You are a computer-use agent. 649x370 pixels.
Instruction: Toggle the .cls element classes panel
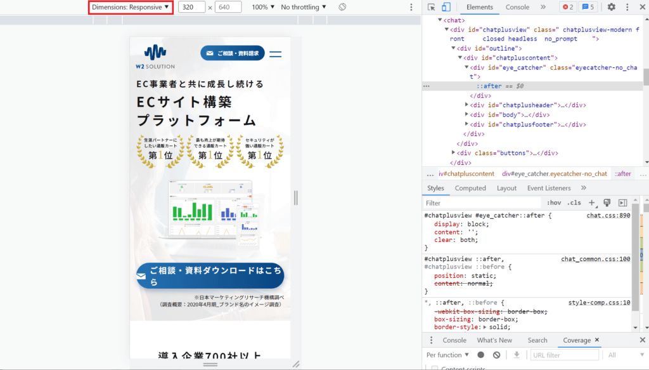click(x=574, y=203)
